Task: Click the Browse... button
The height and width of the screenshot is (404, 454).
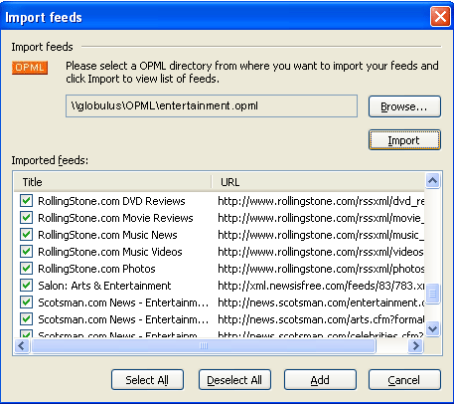Action: [404, 106]
